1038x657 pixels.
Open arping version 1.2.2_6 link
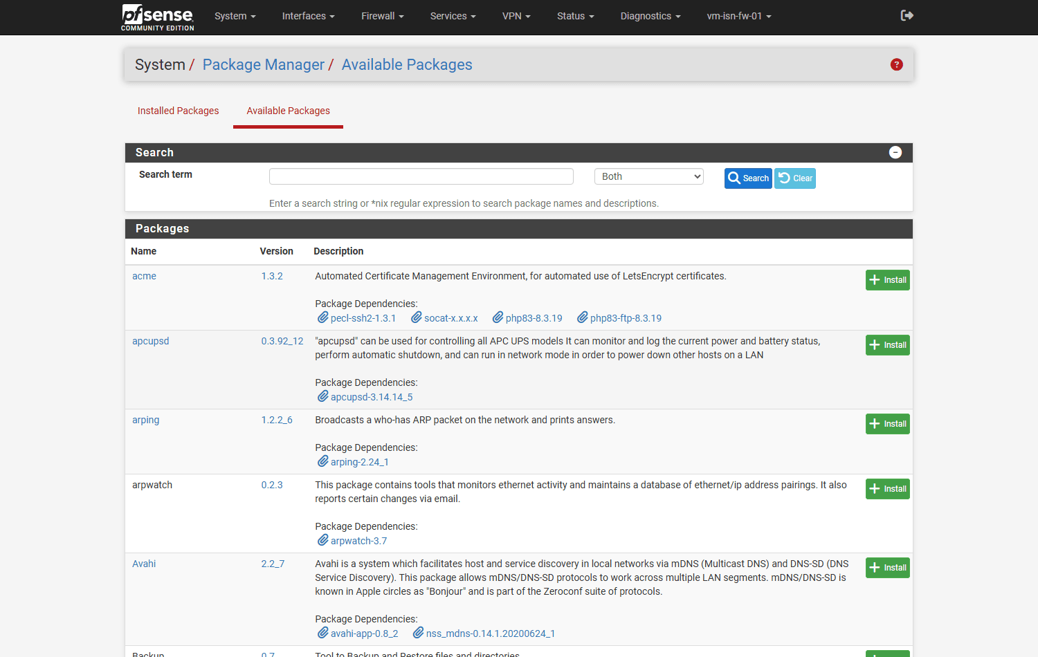coord(277,420)
